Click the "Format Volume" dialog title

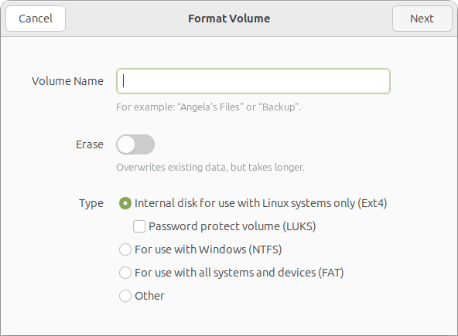[229, 19]
